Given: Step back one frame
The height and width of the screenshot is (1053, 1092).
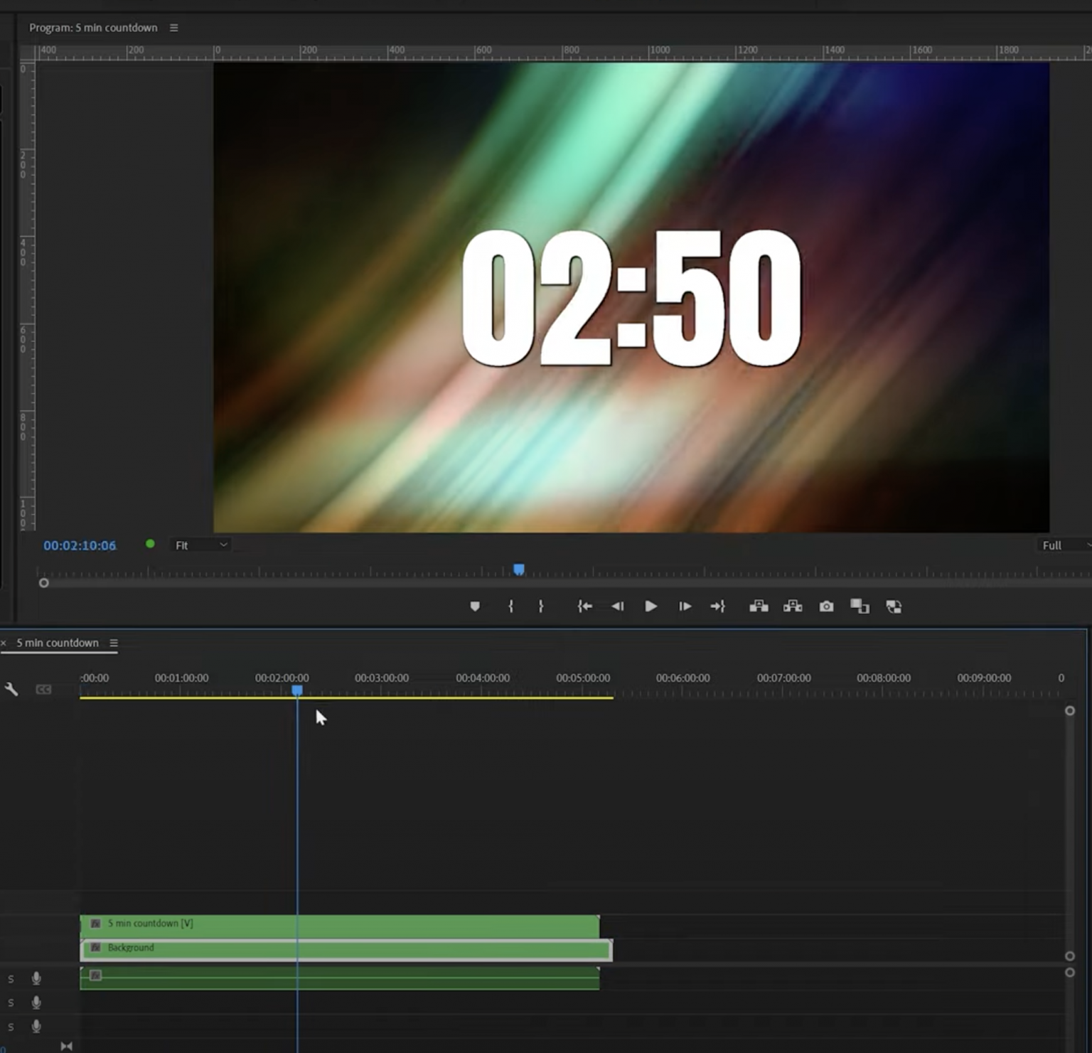Looking at the screenshot, I should point(617,606).
